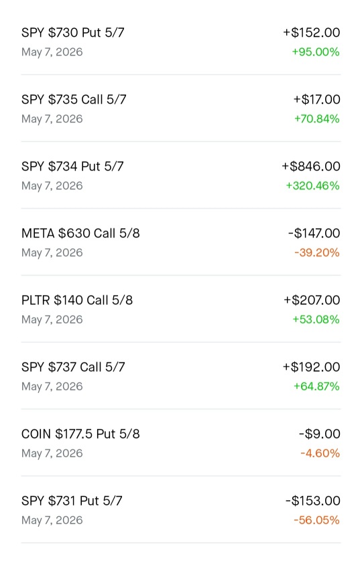Select the +$207.00 gain value
The height and width of the screenshot is (561, 362).
(x=312, y=300)
